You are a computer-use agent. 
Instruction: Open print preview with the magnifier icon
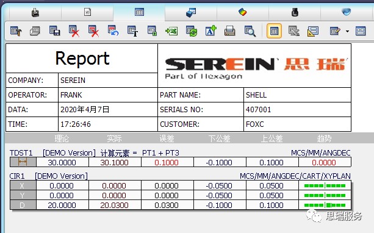point(250,31)
